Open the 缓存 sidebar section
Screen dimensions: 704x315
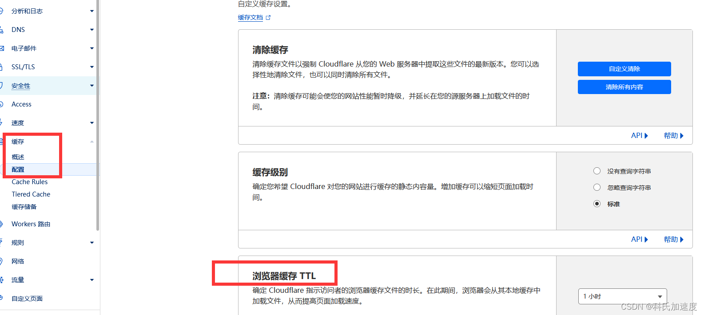point(18,142)
